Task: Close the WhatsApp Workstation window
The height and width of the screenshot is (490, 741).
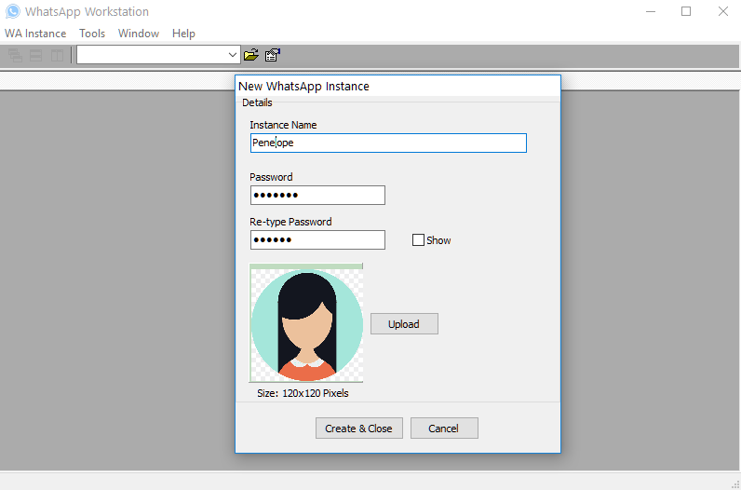Action: [723, 11]
